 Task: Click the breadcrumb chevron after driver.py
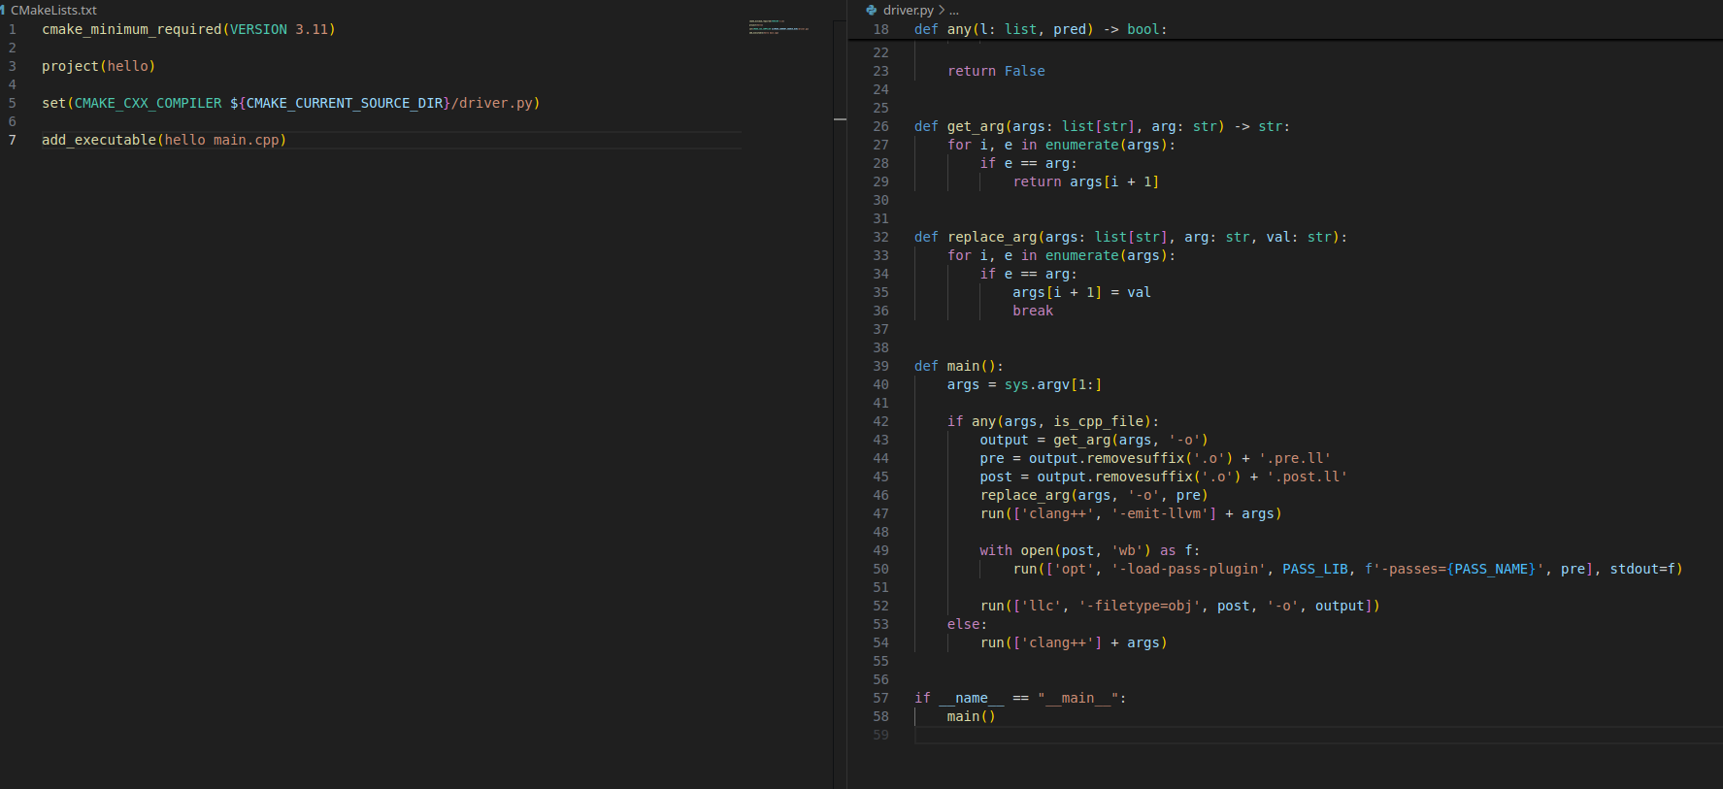(x=942, y=10)
